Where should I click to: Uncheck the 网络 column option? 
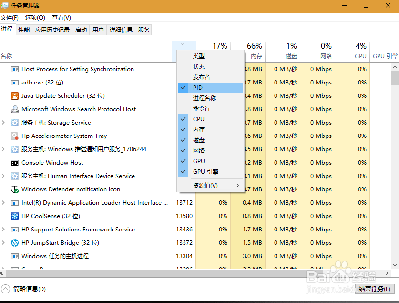click(210, 150)
